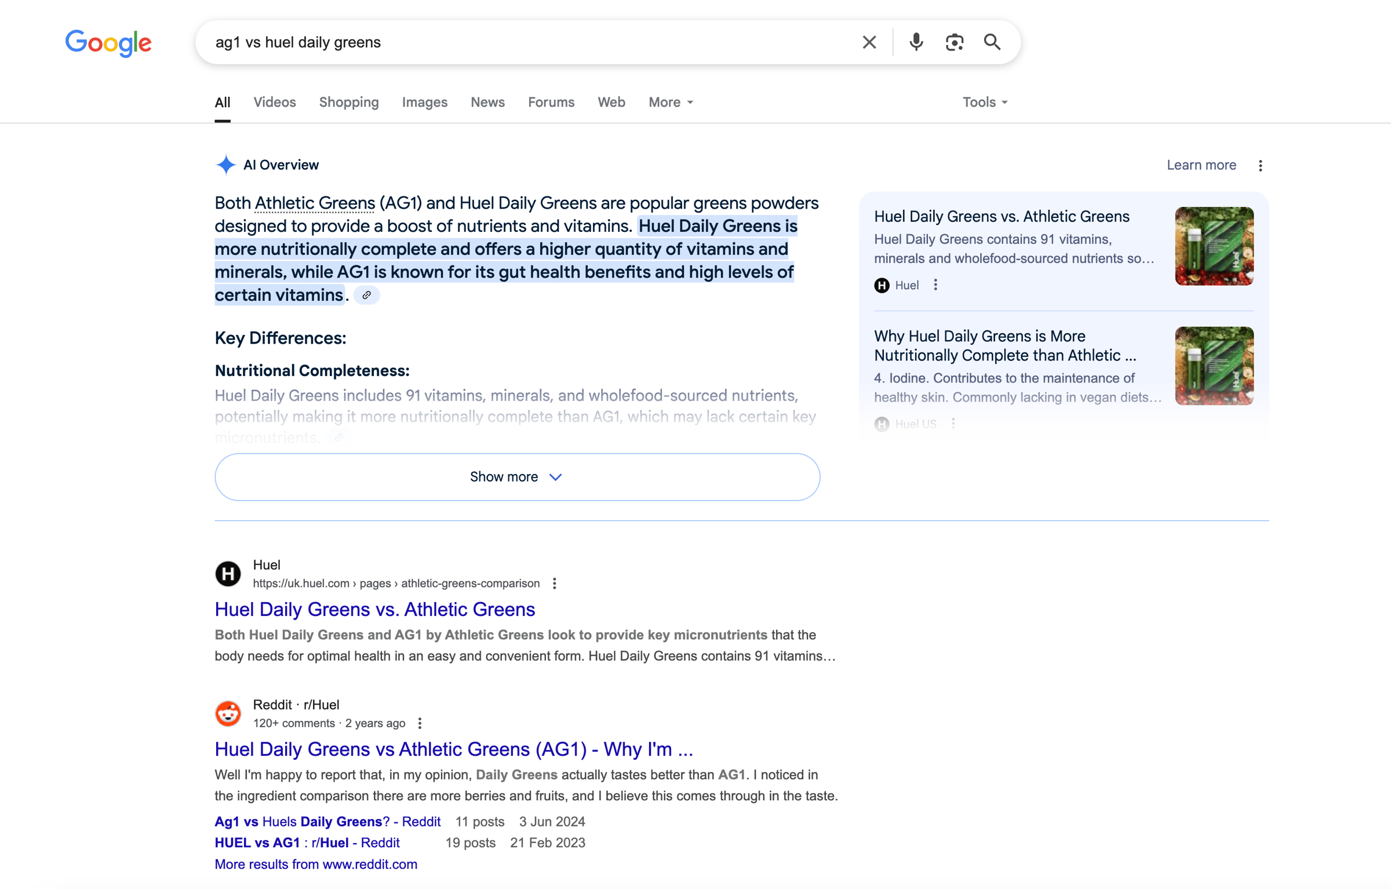The image size is (1391, 889).
Task: Clear the search query with the X icon
Action: tap(869, 42)
